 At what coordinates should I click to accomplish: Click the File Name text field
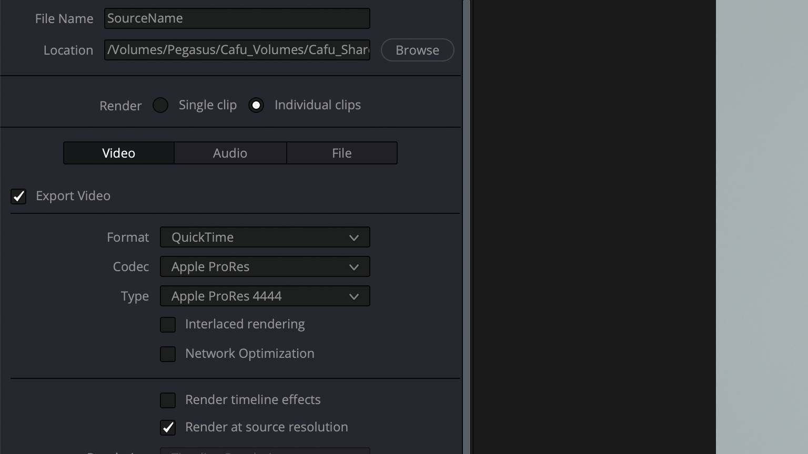coord(237,18)
